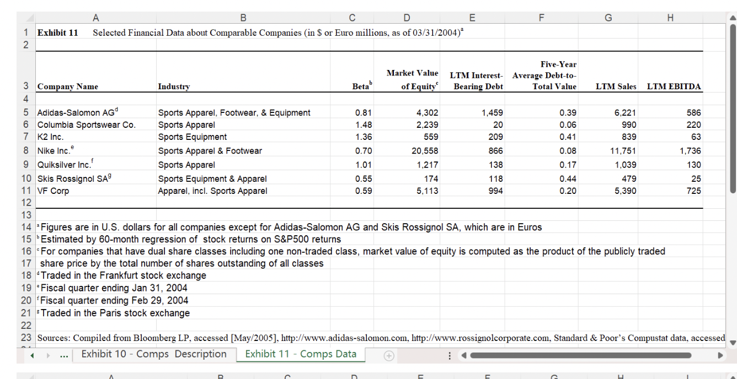The width and height of the screenshot is (737, 379).
Task: Select column H header
Action: 670,17
